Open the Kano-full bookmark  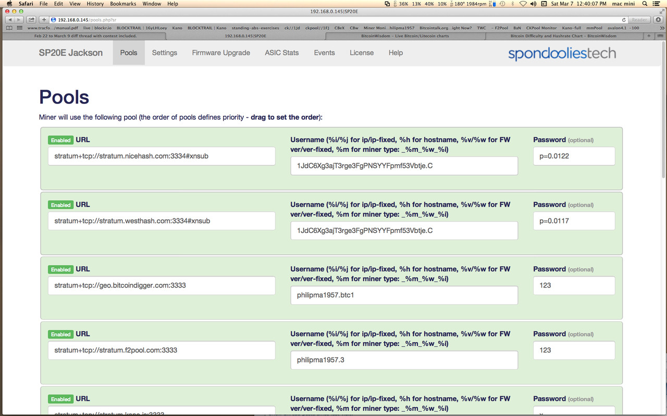[x=571, y=28]
